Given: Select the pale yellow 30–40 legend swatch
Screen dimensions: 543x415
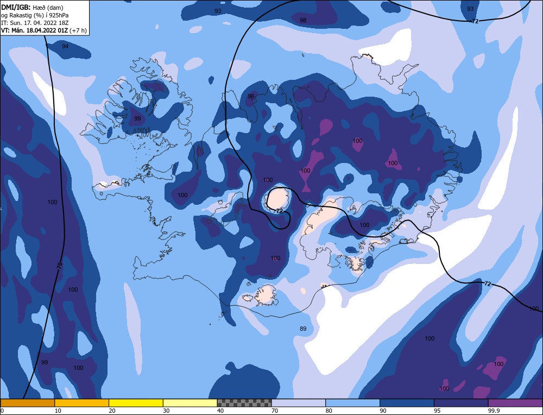Looking at the screenshot, I should [x=190, y=403].
